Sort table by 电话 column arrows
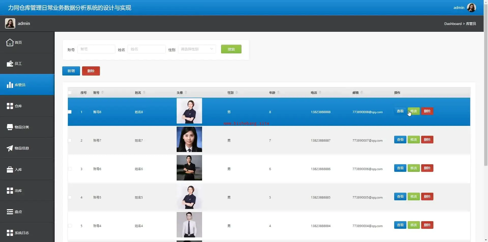The width and height of the screenshot is (488, 242). [x=320, y=93]
